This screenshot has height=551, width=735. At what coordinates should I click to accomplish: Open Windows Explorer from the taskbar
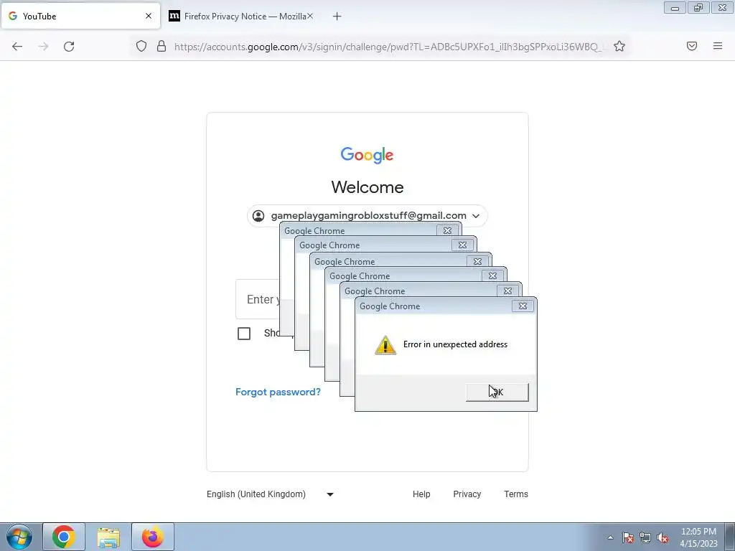click(108, 537)
